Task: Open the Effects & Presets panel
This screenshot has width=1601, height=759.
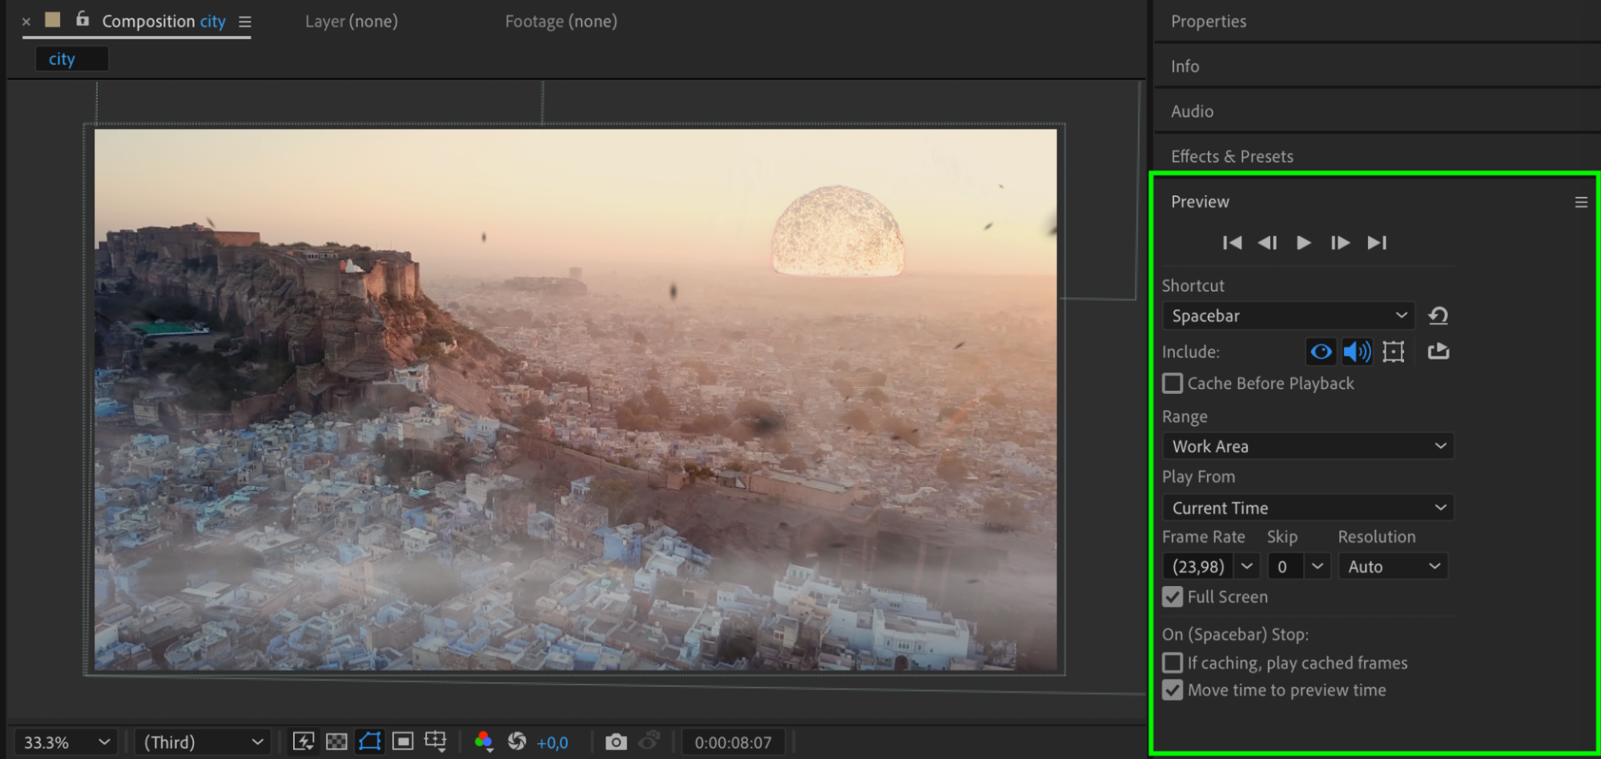Action: coord(1232,156)
